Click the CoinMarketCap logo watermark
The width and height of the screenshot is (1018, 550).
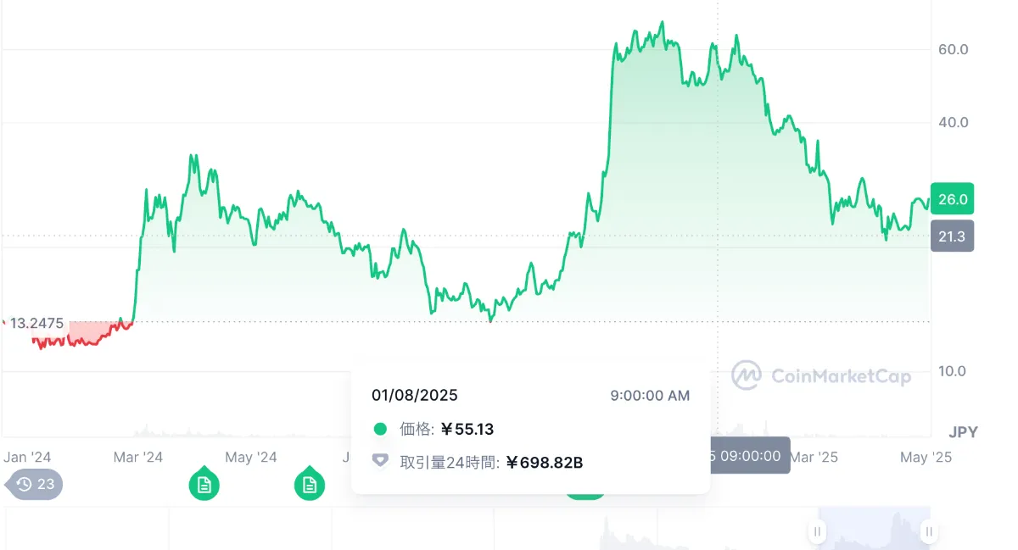821,375
